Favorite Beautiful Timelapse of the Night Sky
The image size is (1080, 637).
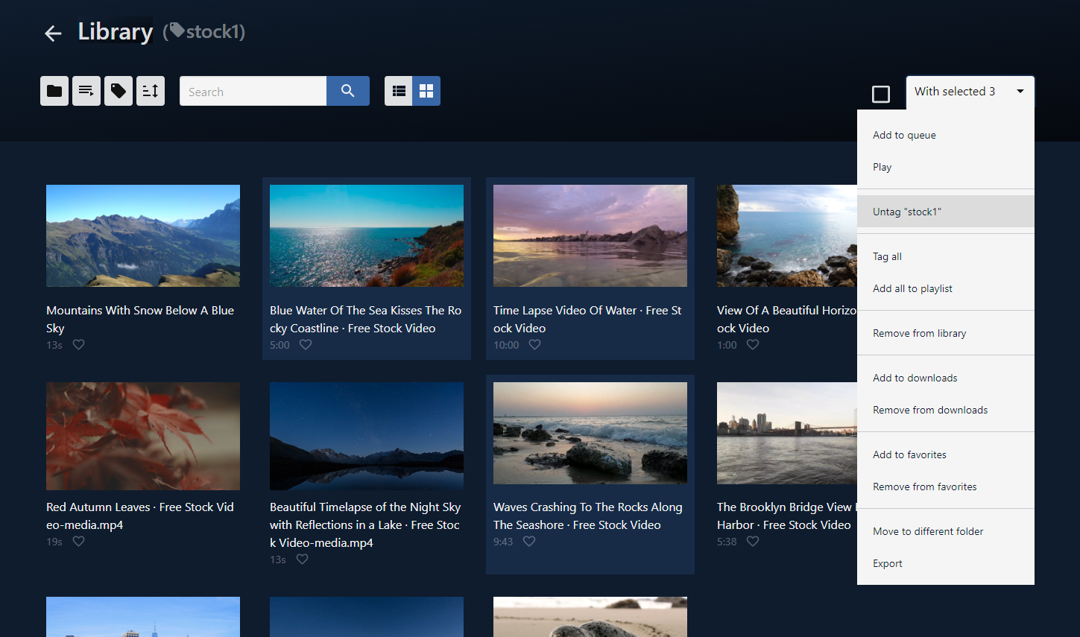click(x=303, y=560)
